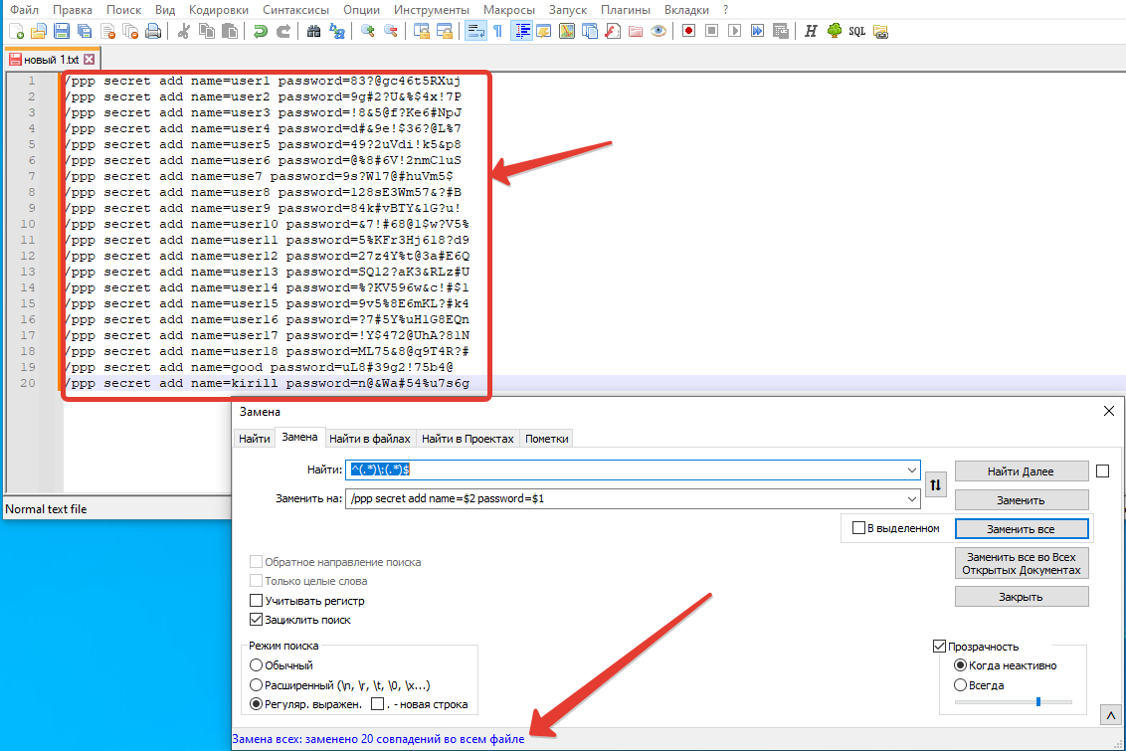Viewport: 1126px width, 751px height.
Task: Open Find with the binoculars icon
Action: click(313, 31)
